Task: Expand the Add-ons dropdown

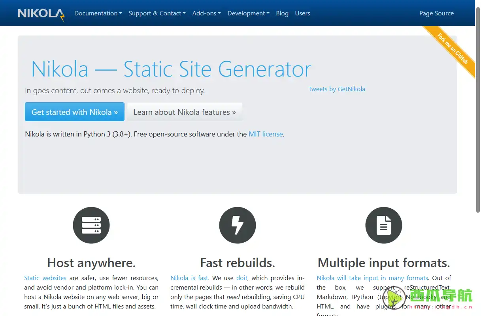Action: [206, 13]
